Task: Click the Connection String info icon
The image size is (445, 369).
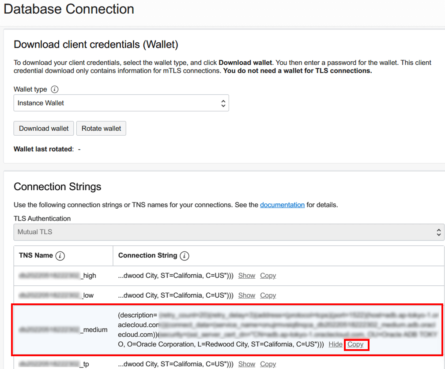Action: tap(185, 256)
